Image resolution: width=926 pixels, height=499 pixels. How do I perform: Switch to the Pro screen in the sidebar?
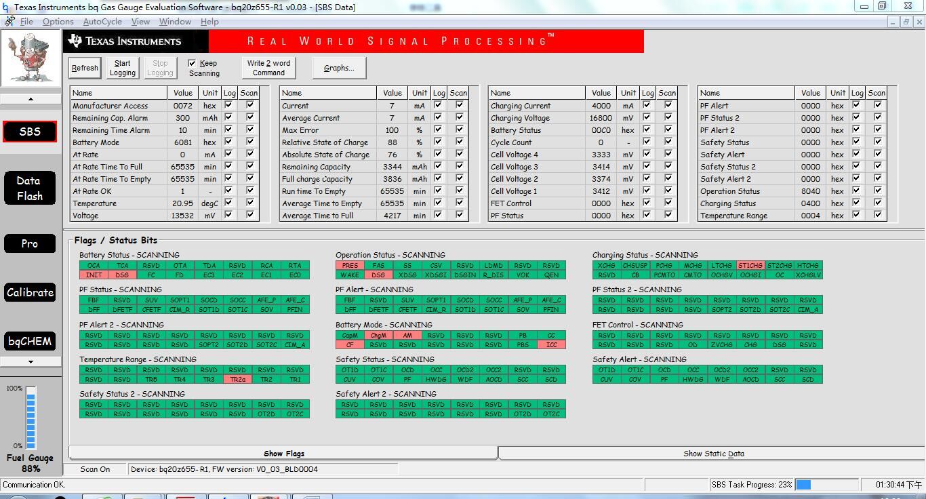pyautogui.click(x=30, y=243)
